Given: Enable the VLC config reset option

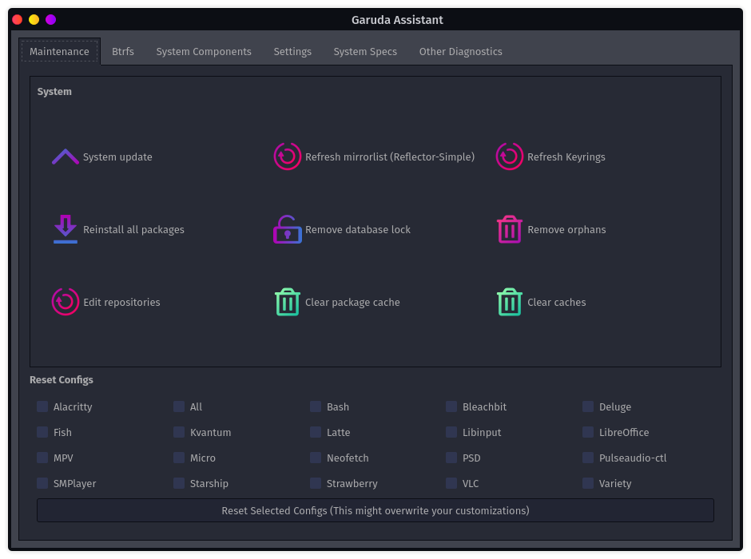Looking at the screenshot, I should [451, 483].
